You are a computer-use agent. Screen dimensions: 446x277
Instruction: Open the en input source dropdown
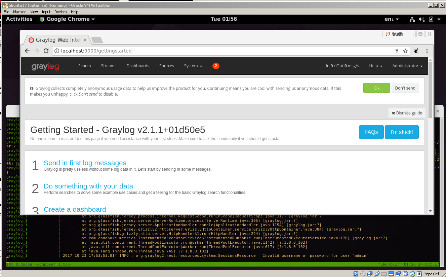tap(392, 19)
